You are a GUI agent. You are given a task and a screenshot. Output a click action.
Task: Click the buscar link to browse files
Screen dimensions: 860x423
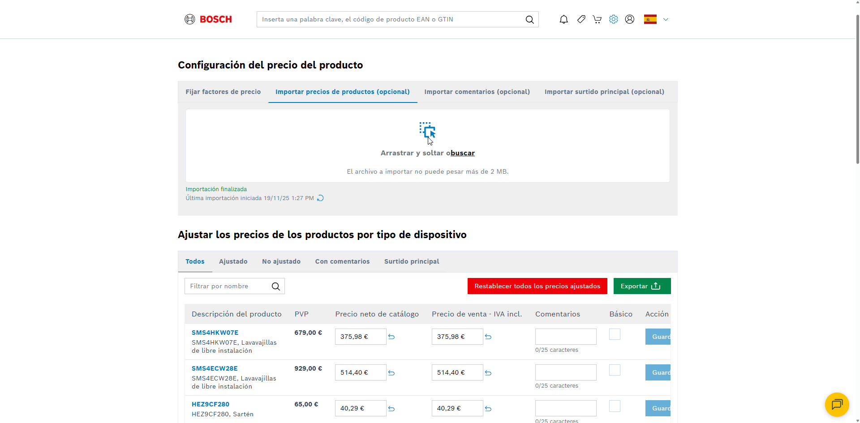coord(463,153)
